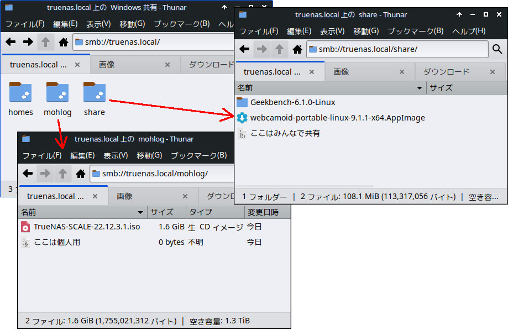Select the ここは個人用 file
508x330 pixels.
[50, 242]
